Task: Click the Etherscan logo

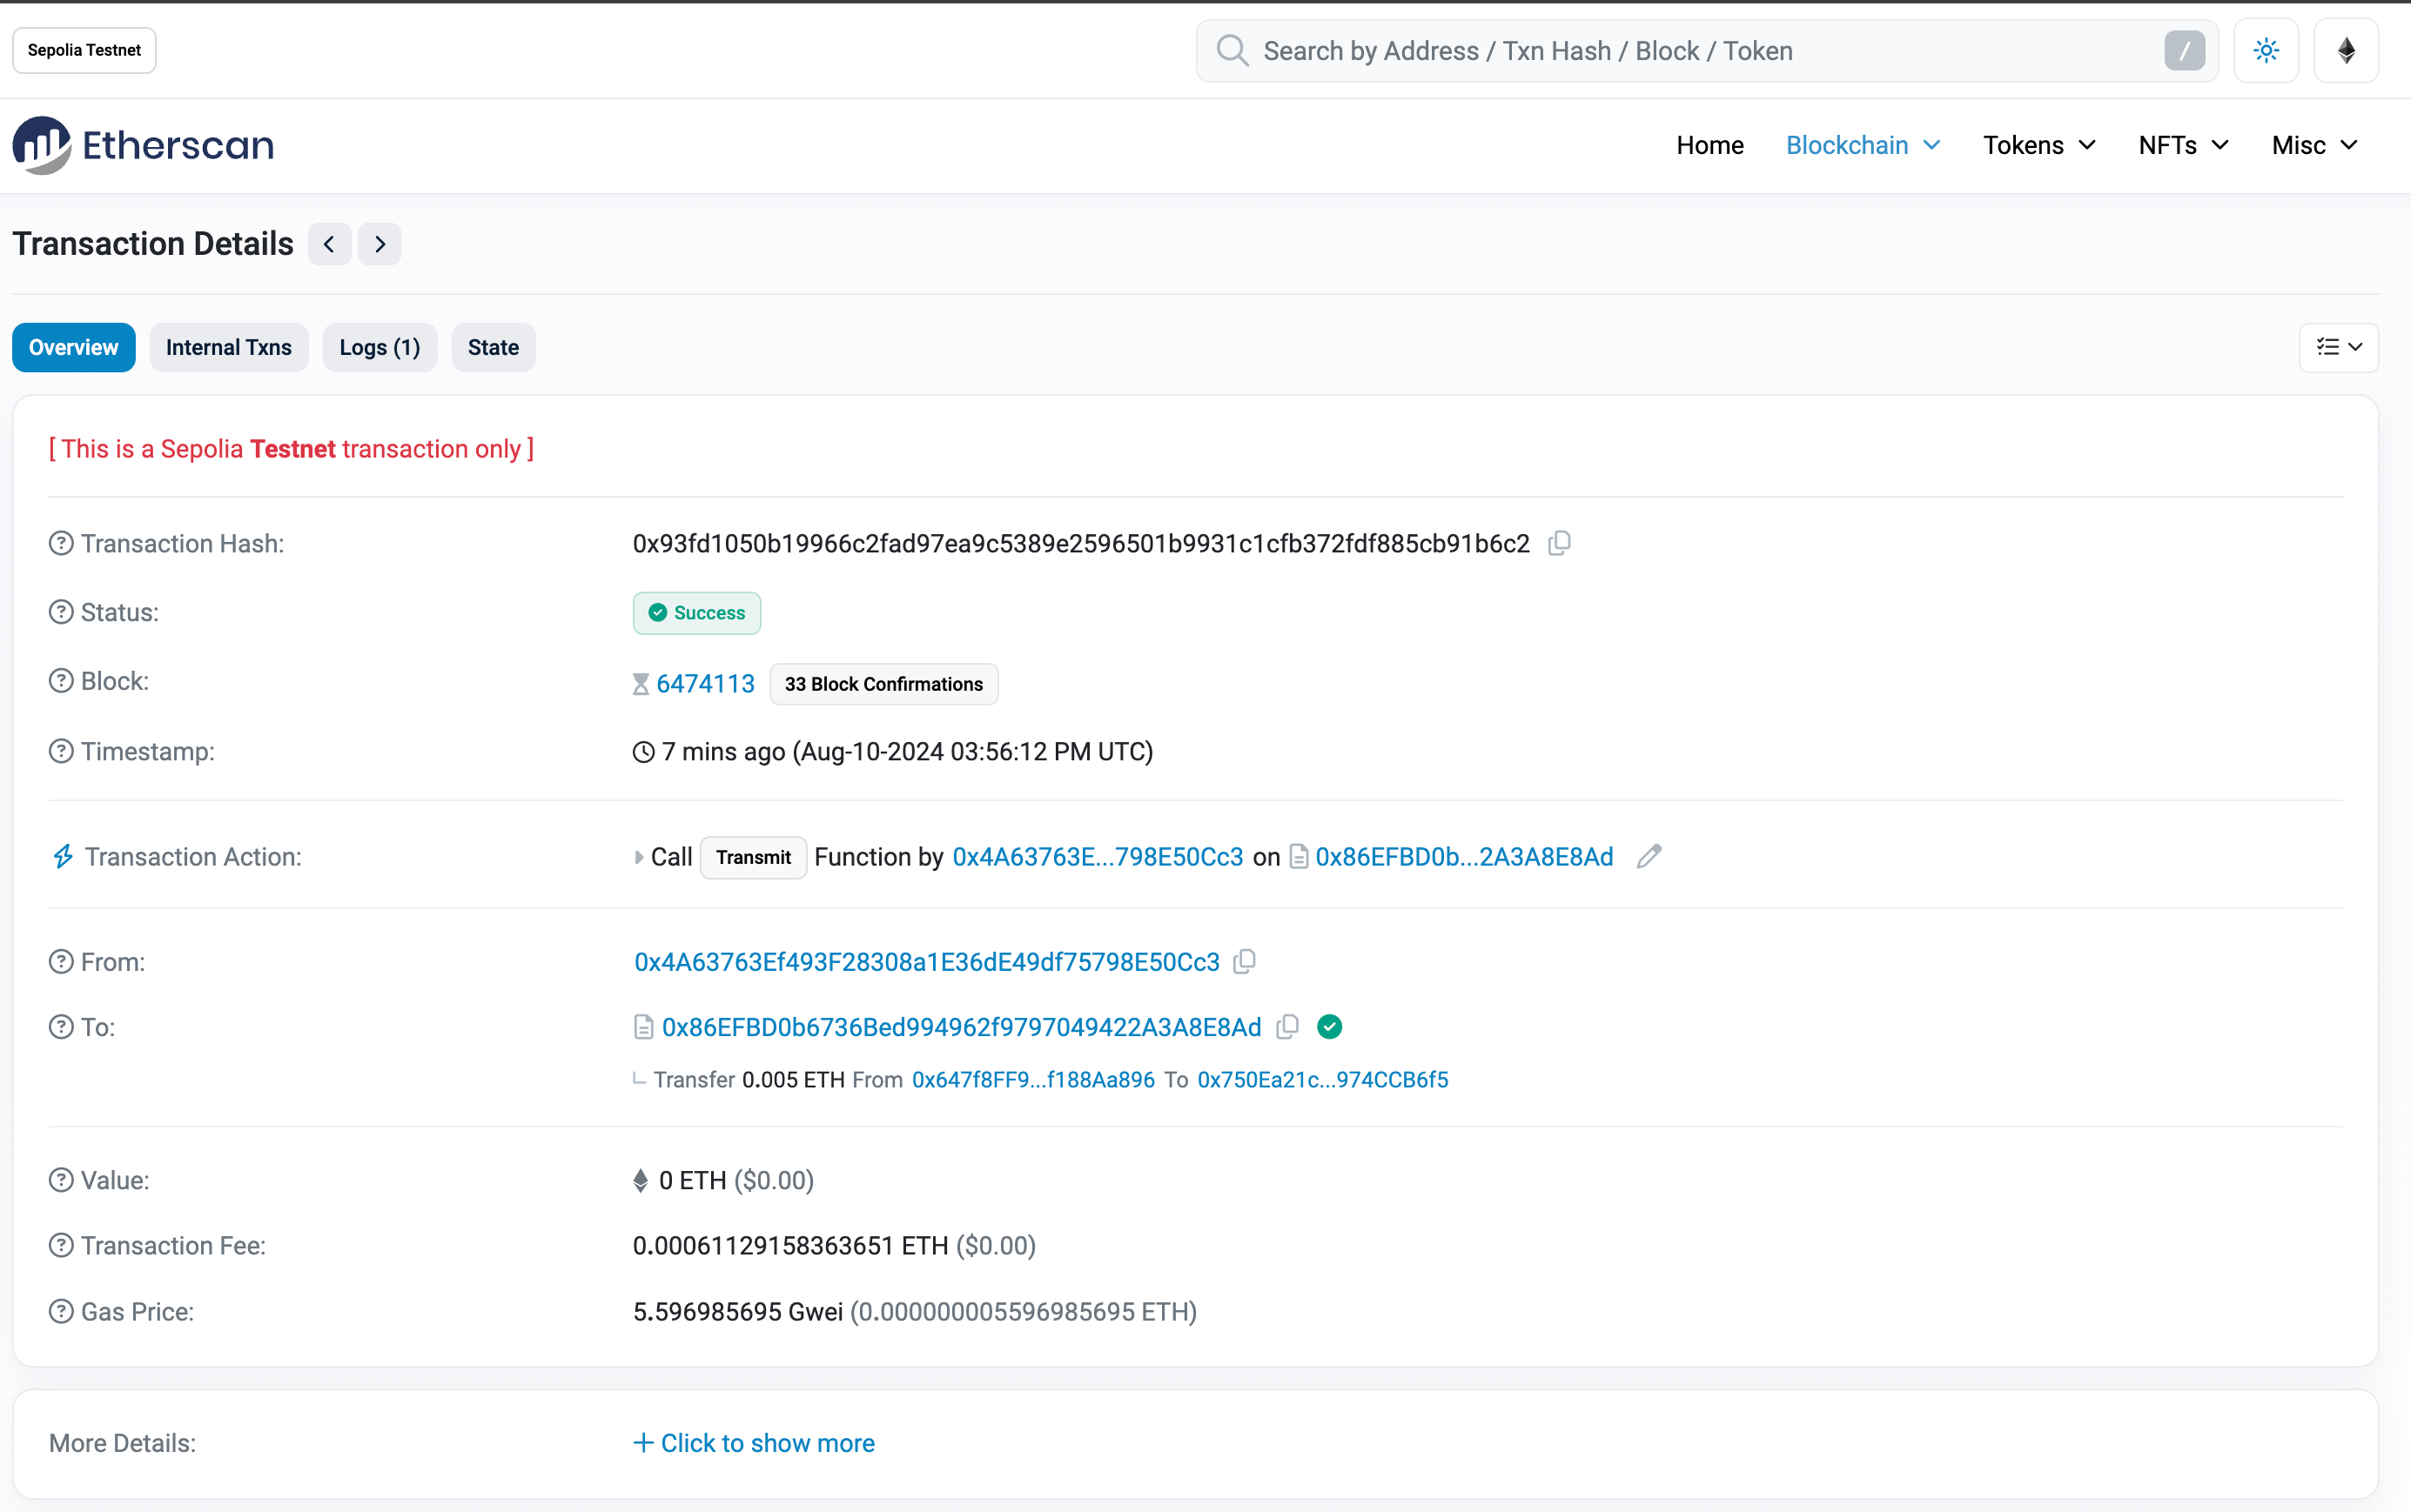Action: pyautogui.click(x=143, y=146)
